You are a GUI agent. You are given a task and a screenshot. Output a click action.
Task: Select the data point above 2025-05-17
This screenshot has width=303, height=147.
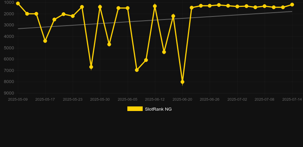pyautogui.click(x=45, y=41)
